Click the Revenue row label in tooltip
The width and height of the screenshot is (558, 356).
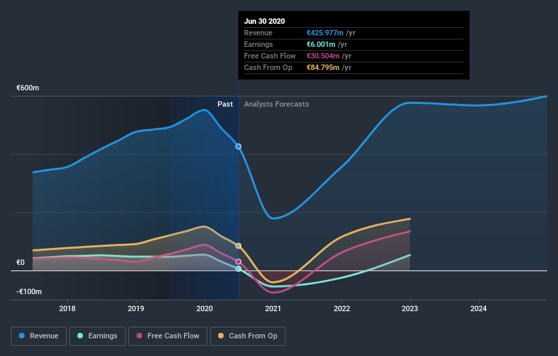[x=258, y=33]
